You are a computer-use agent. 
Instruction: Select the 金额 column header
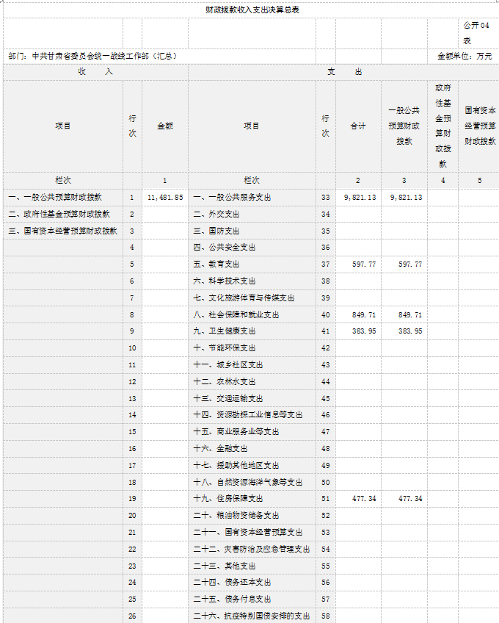click(165, 126)
